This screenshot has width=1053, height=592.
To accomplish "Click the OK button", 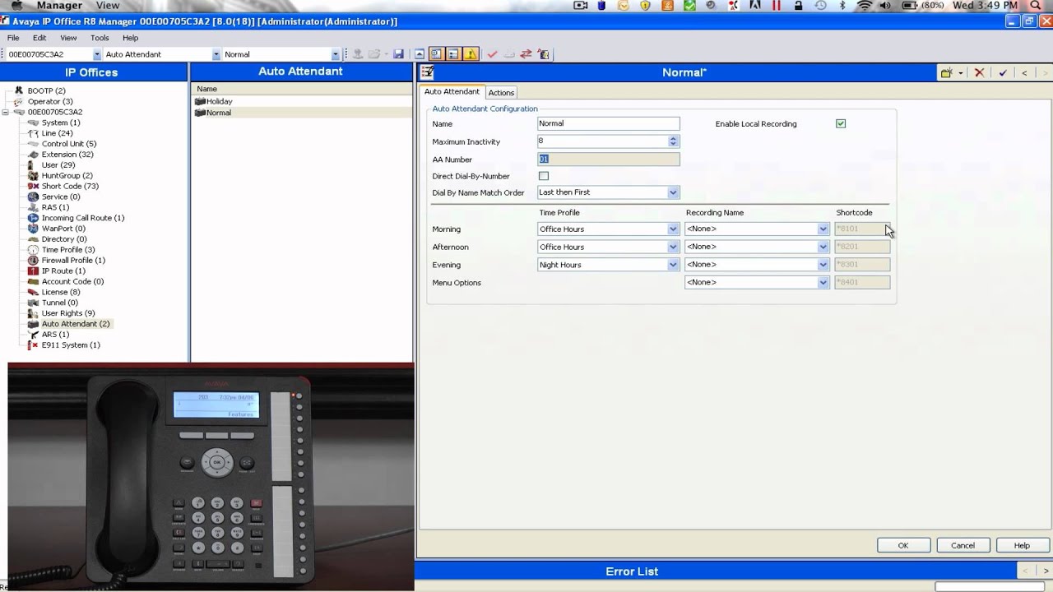I will point(903,545).
